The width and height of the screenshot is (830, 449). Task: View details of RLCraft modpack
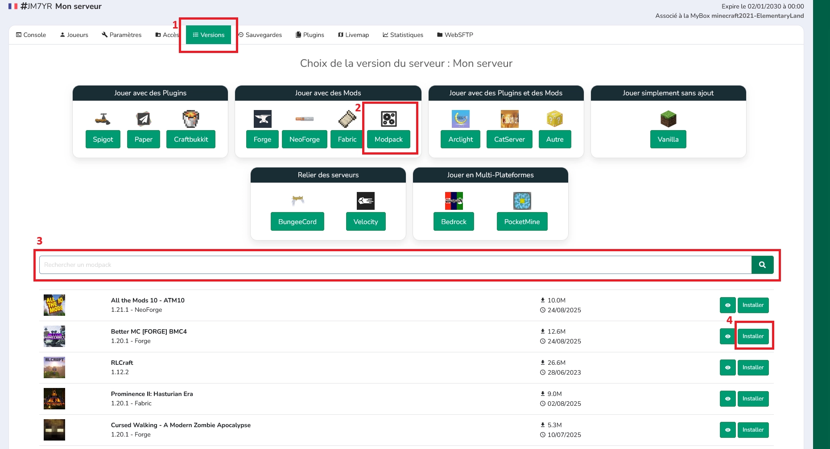(728, 367)
